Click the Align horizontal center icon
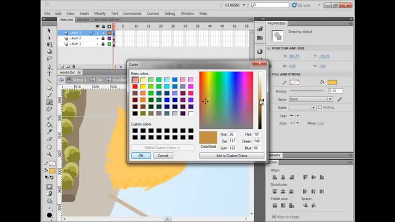The width and height of the screenshot is (395, 222). click(x=283, y=178)
